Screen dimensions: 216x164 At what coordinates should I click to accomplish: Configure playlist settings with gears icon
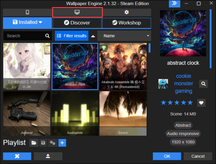[x=53, y=143]
